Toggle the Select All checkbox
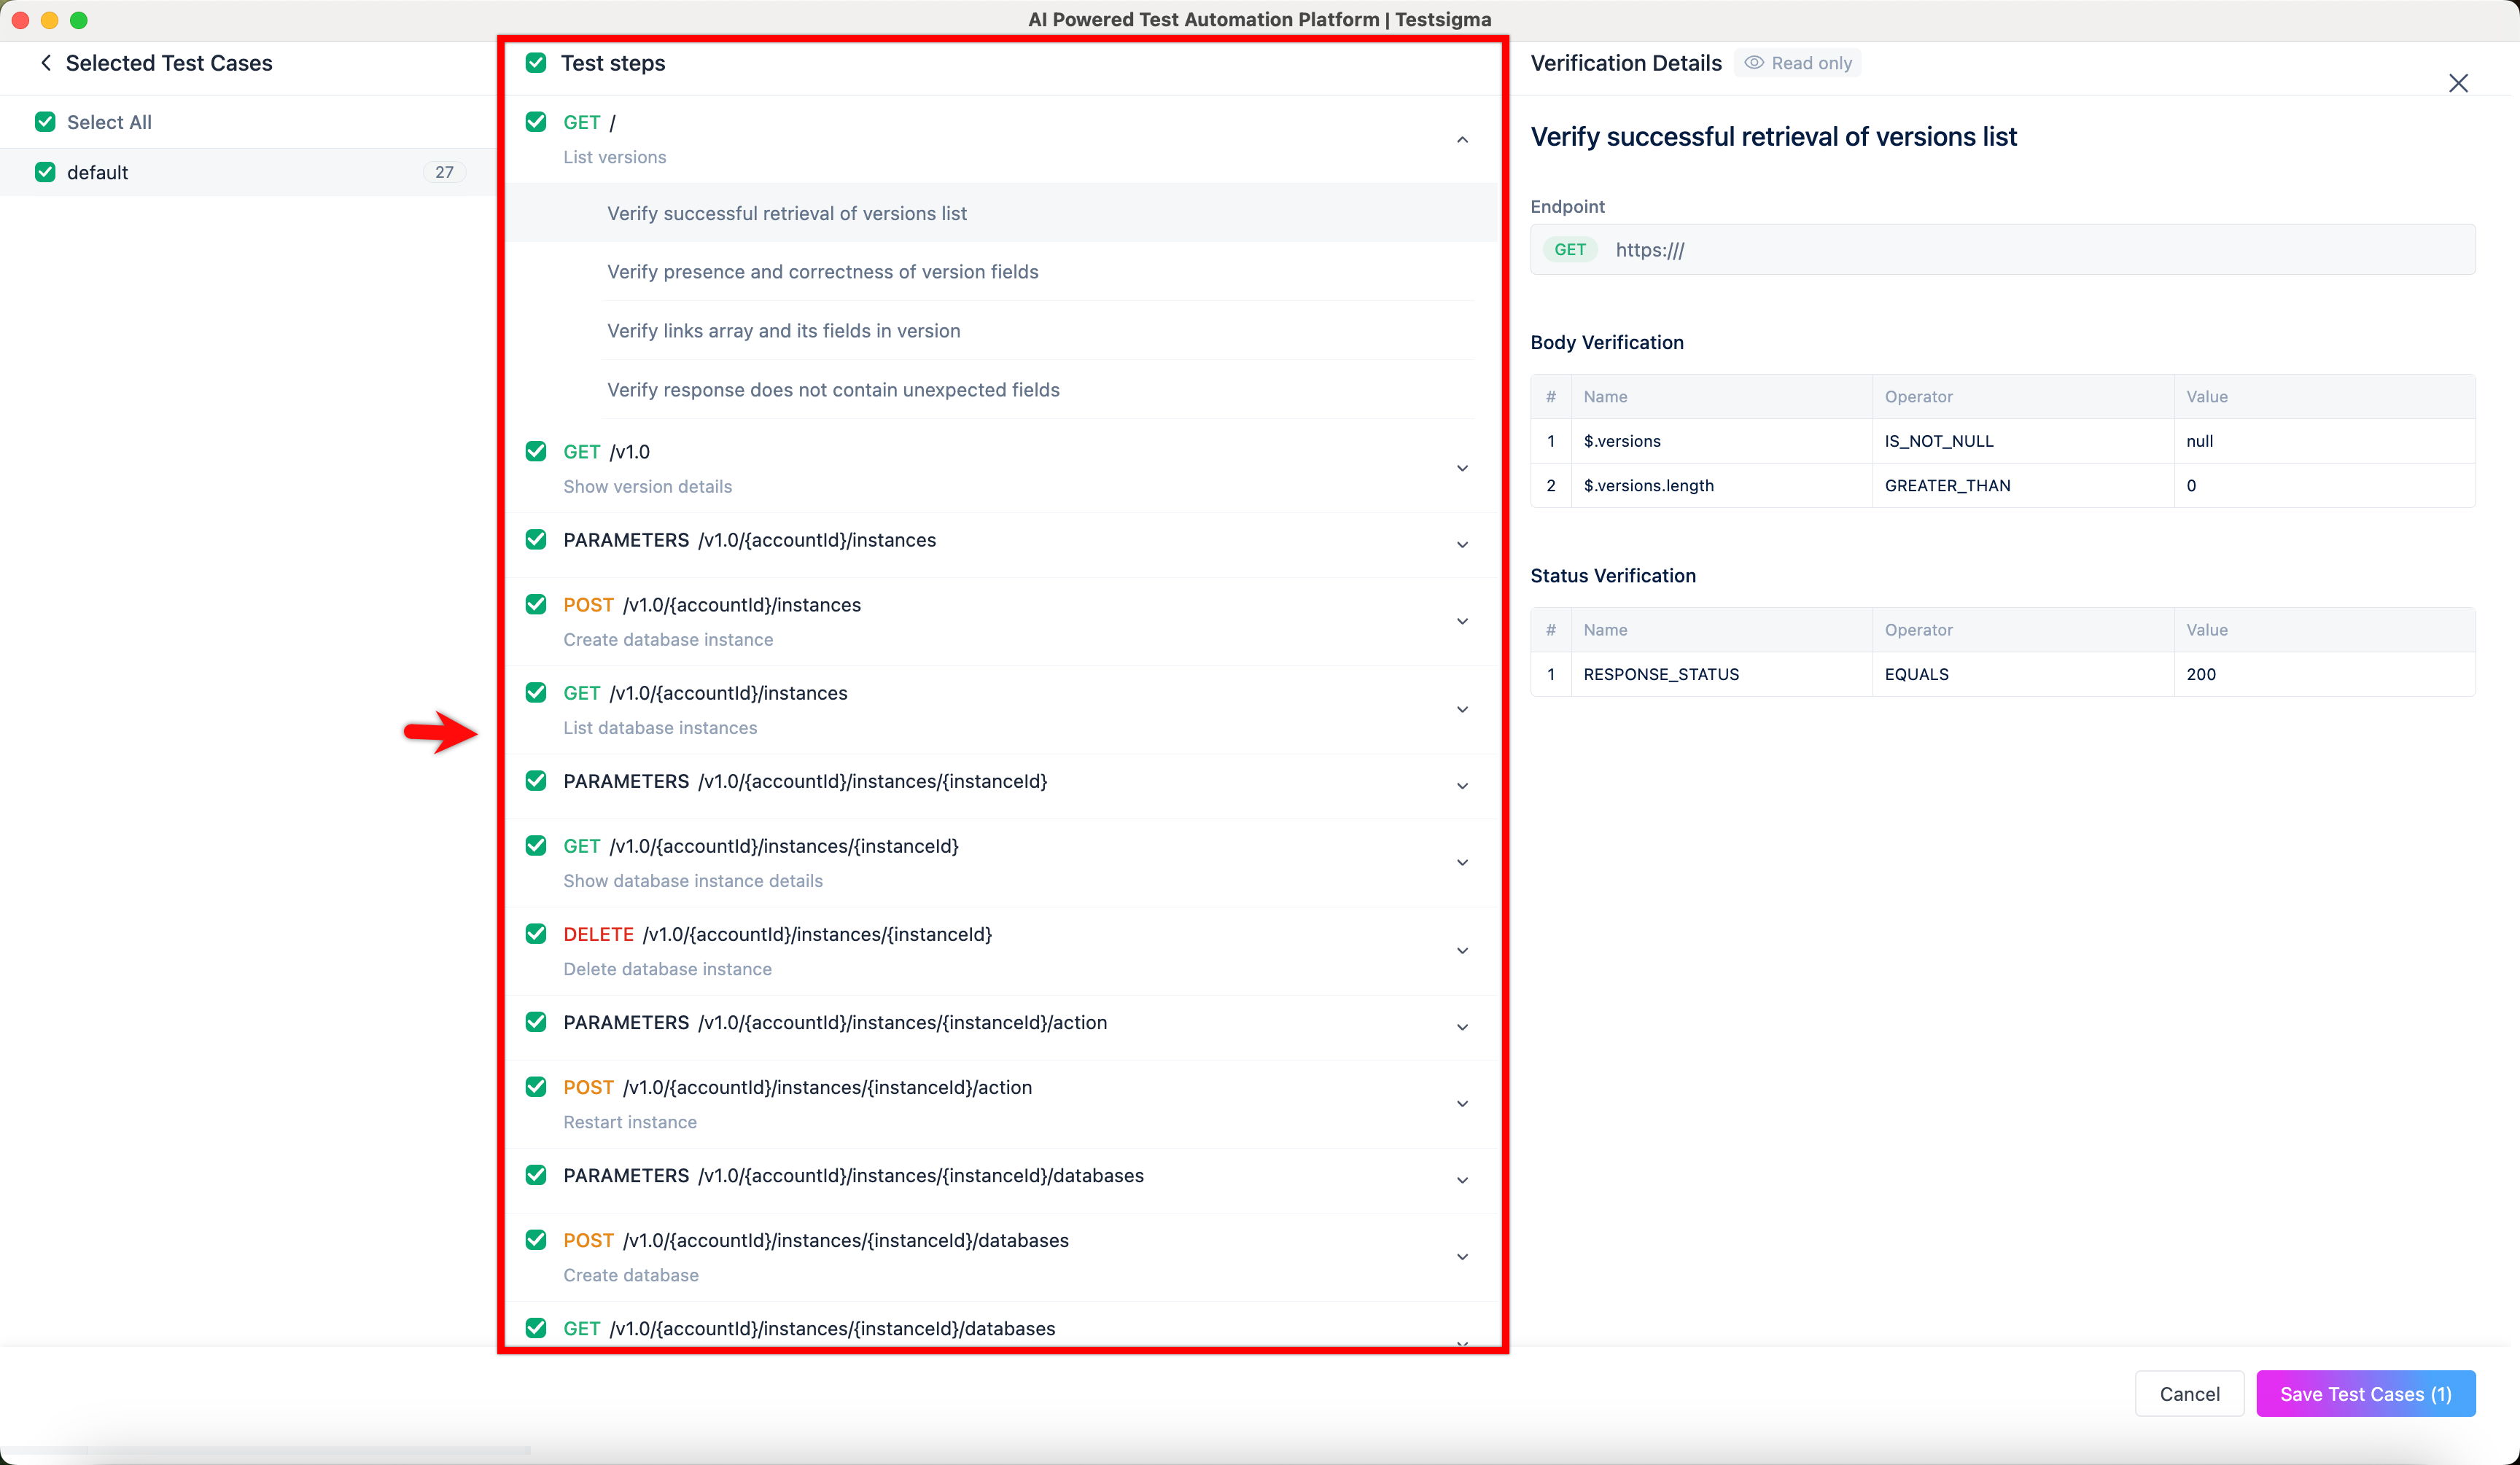This screenshot has height=1465, width=2520. point(45,122)
